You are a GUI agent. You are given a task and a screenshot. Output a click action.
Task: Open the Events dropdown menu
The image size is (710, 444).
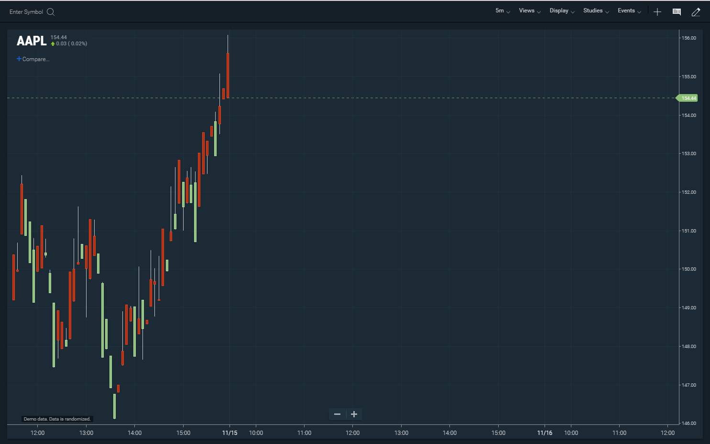(629, 11)
